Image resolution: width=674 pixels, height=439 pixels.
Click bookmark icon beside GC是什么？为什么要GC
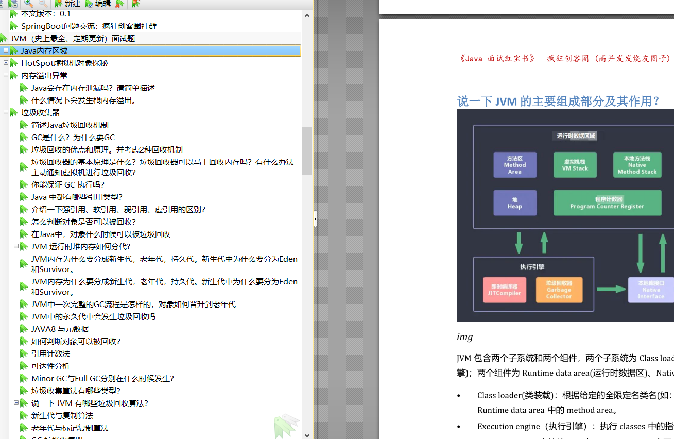[24, 137]
